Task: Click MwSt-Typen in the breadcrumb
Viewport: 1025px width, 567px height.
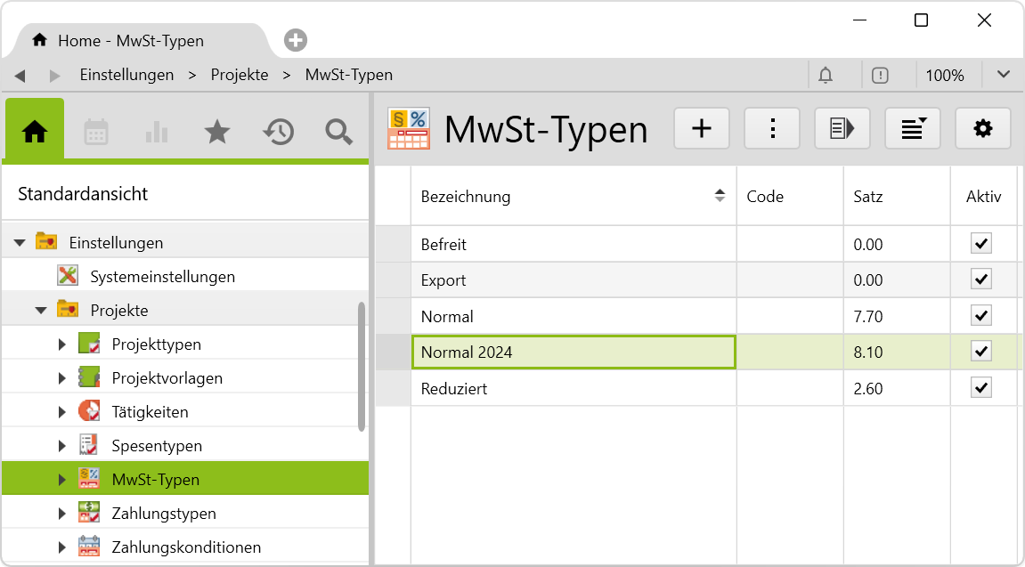Action: pyautogui.click(x=348, y=75)
